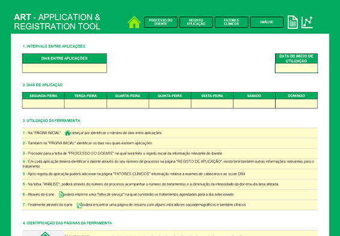The height and width of the screenshot is (236, 340).
Task: Click heading 4. IDENTIFICAÇÃO DAS PÁGINAS DA FERRAMENTA
Action: click(67, 223)
